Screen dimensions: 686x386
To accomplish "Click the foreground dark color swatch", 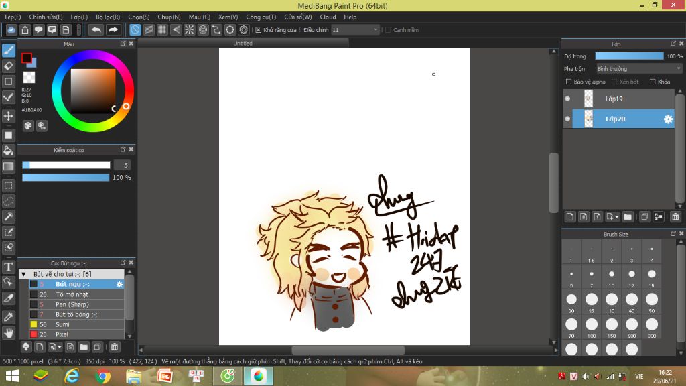I will point(27,58).
